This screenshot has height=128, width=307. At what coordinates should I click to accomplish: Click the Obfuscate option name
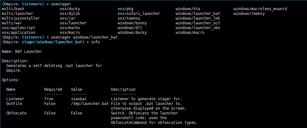[17, 113]
